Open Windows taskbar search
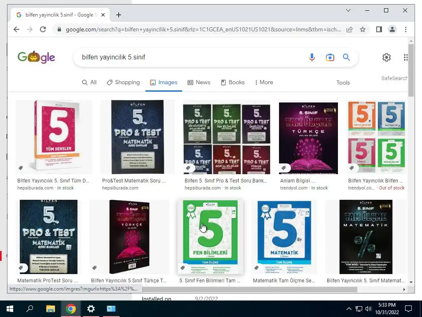Image resolution: width=422 pixels, height=317 pixels. (x=30, y=309)
